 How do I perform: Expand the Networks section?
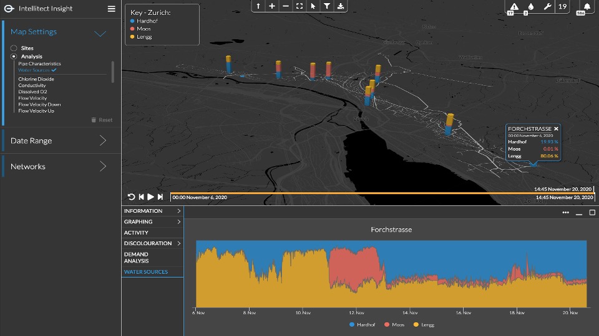point(61,167)
